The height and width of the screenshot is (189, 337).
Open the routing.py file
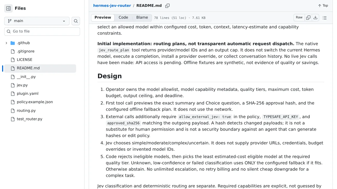pos(26,111)
